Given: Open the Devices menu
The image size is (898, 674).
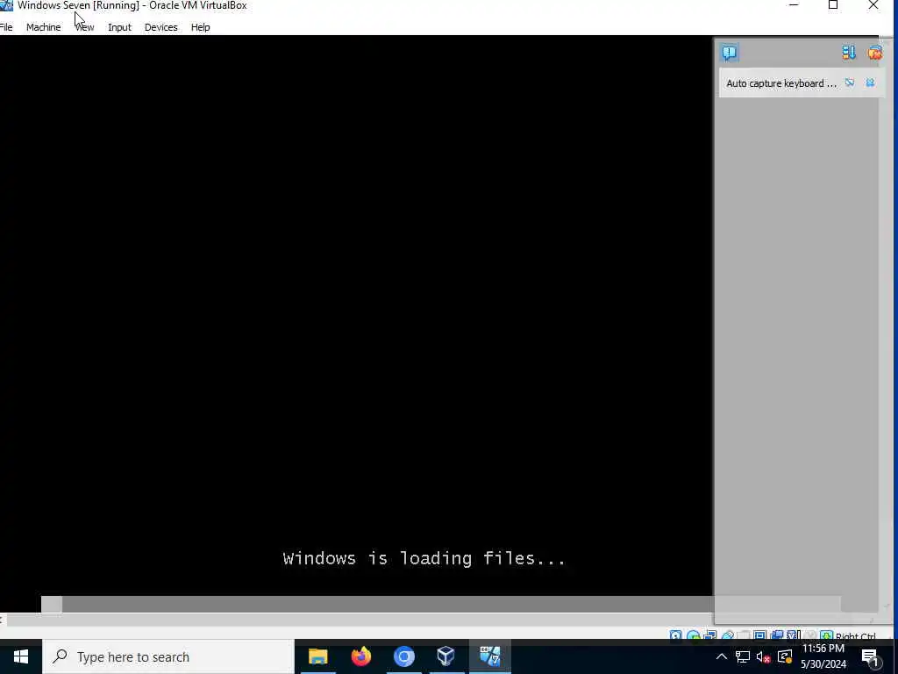Looking at the screenshot, I should 161,27.
